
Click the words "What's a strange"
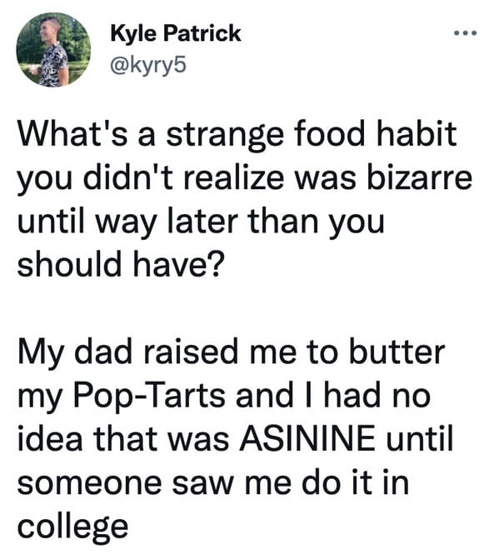(x=151, y=135)
